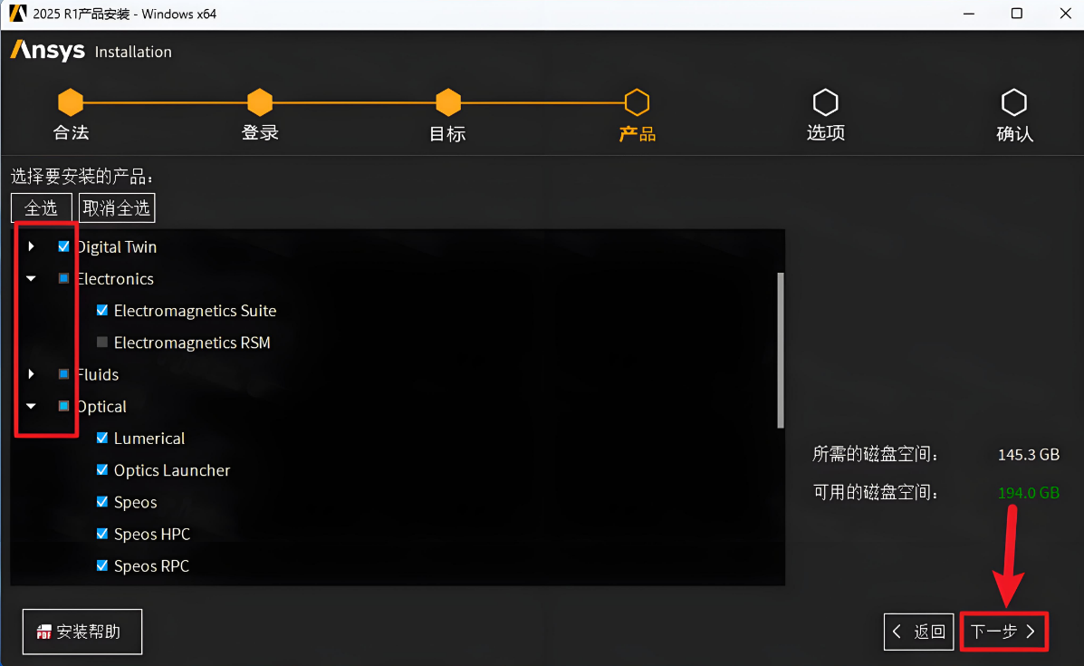Click the Speos RPC label
1084x666 pixels.
tap(151, 565)
